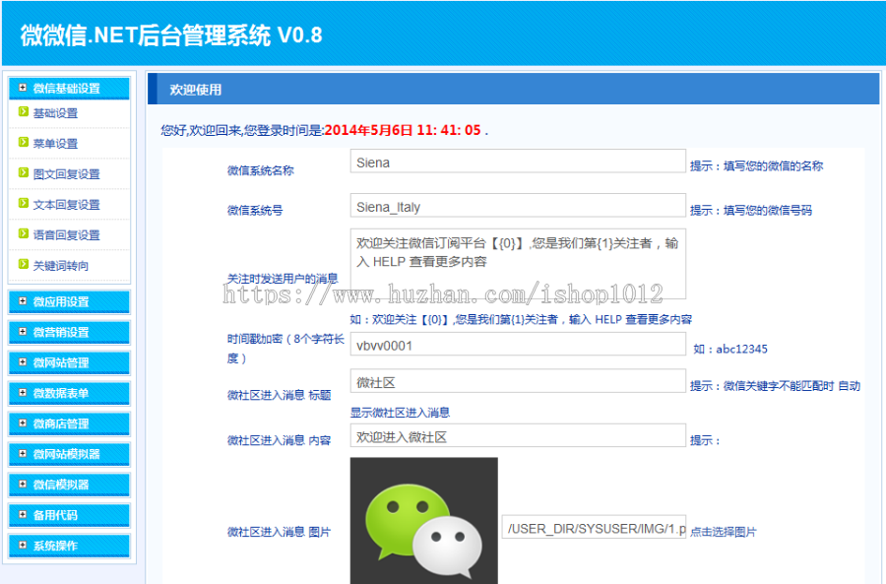The image size is (886, 584).
Task: Click the arrow icon beside 语音回复设置
Action: 22,234
